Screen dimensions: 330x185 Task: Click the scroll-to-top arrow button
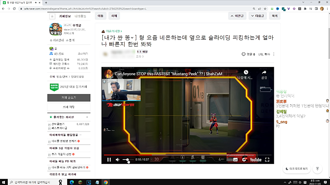click(317, 169)
